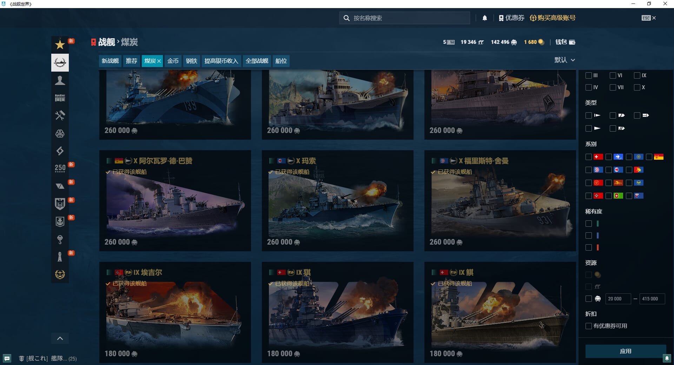Click the wallet icon next to 钱包

[572, 42]
